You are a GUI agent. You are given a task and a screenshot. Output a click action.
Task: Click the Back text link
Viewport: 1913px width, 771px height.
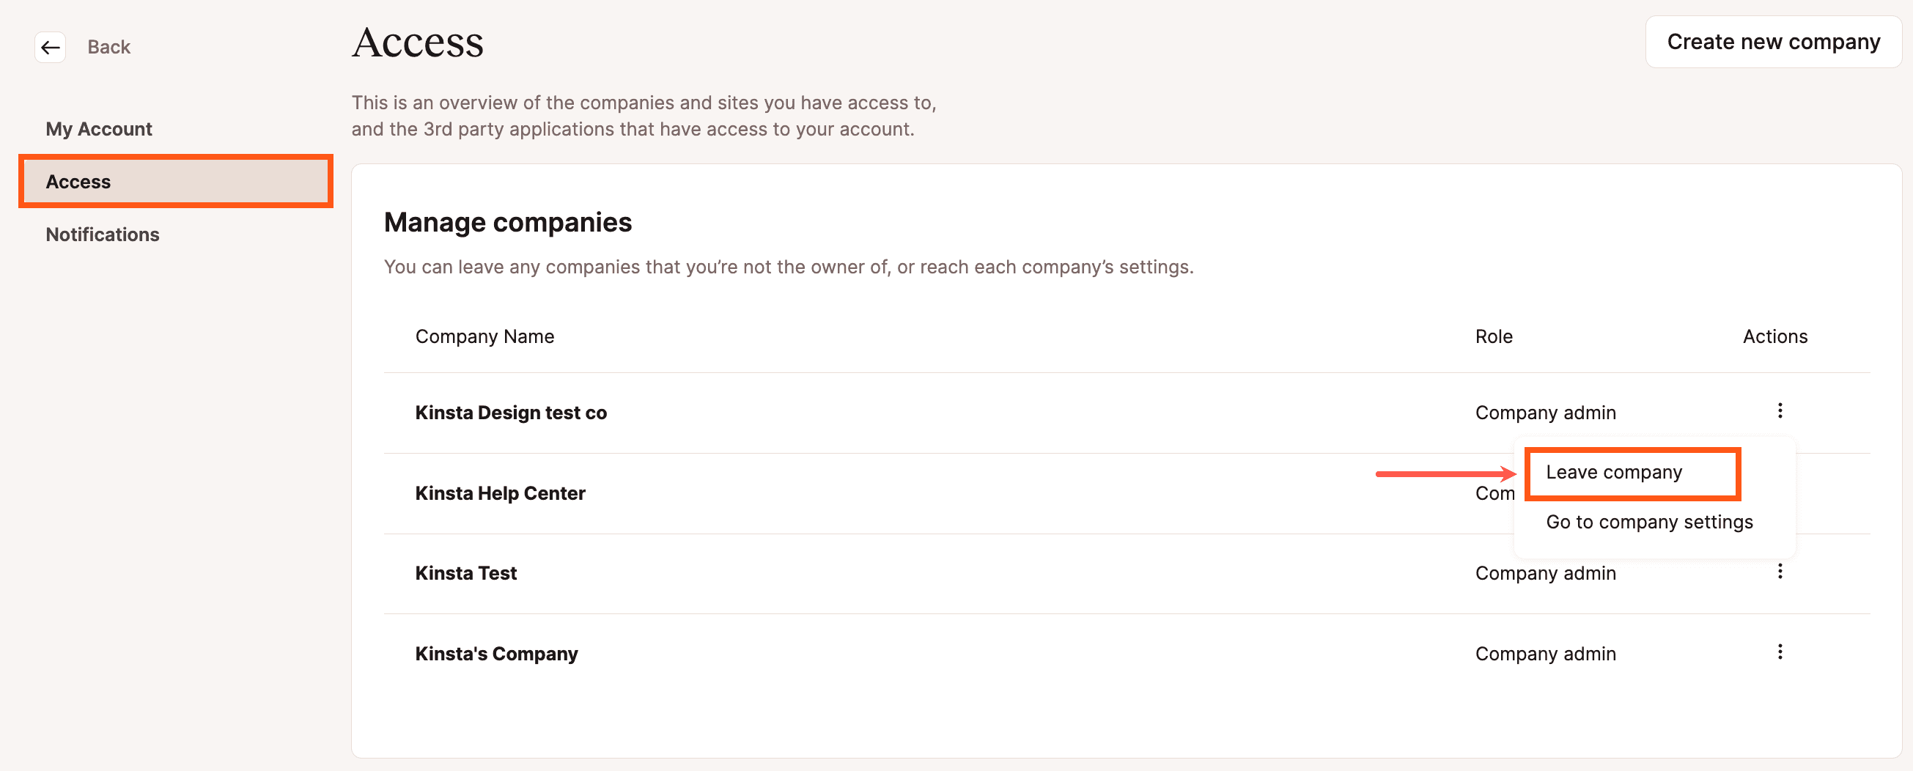[108, 48]
